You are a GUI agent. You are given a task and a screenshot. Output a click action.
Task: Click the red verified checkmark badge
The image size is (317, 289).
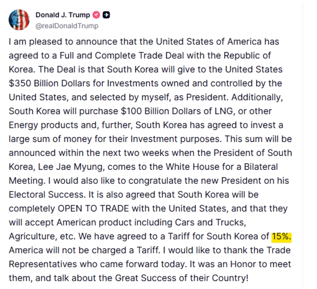click(x=96, y=15)
